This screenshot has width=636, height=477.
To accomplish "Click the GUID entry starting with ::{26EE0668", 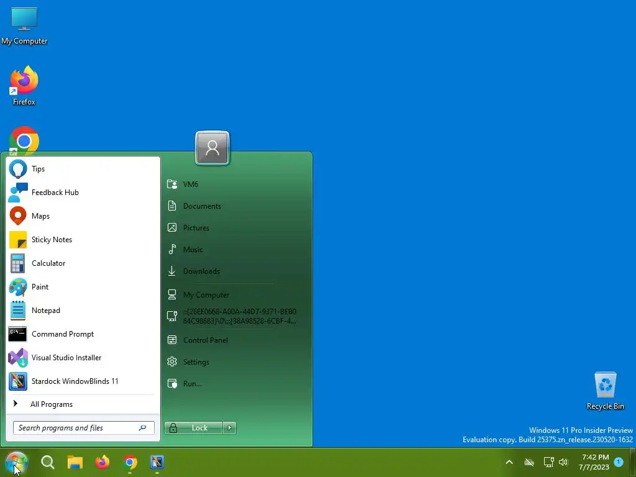I will 238,316.
